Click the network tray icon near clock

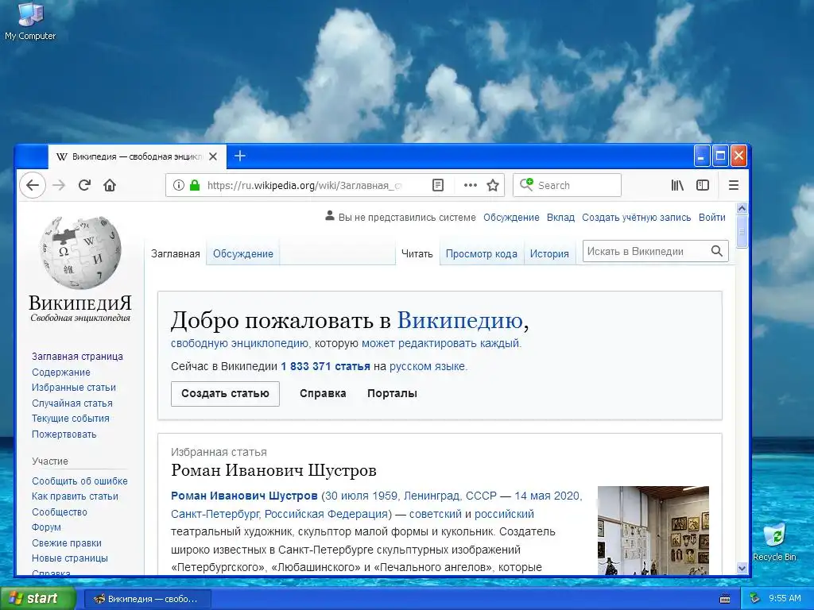pyautogui.click(x=755, y=599)
